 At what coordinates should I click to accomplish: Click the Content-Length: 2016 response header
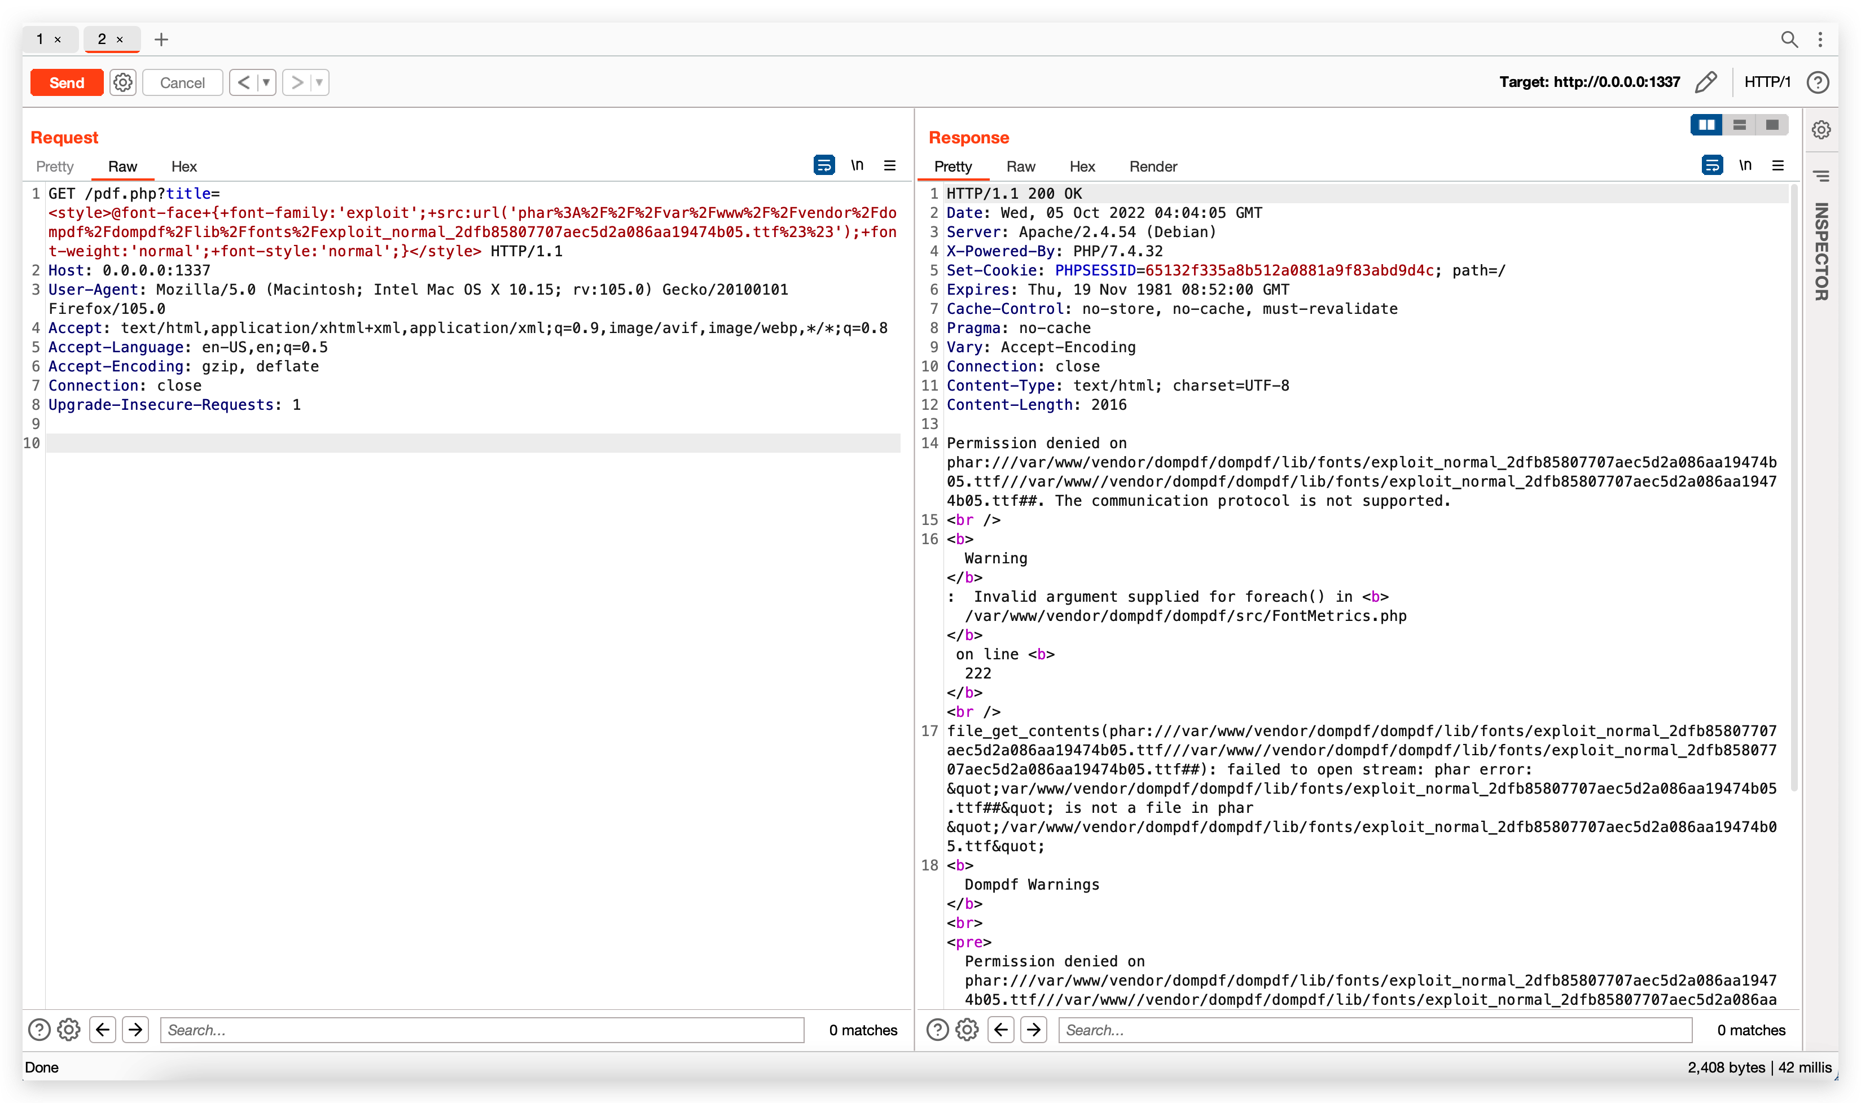(x=1037, y=405)
